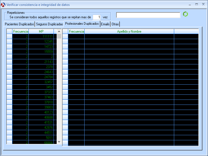Maximize the Verificar consistencia window
The image size is (208, 156).
[197, 4]
